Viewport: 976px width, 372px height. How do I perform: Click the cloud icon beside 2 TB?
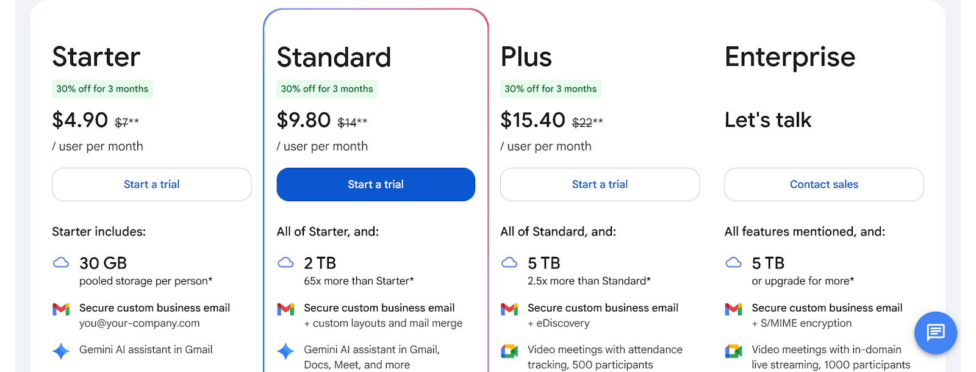point(285,263)
